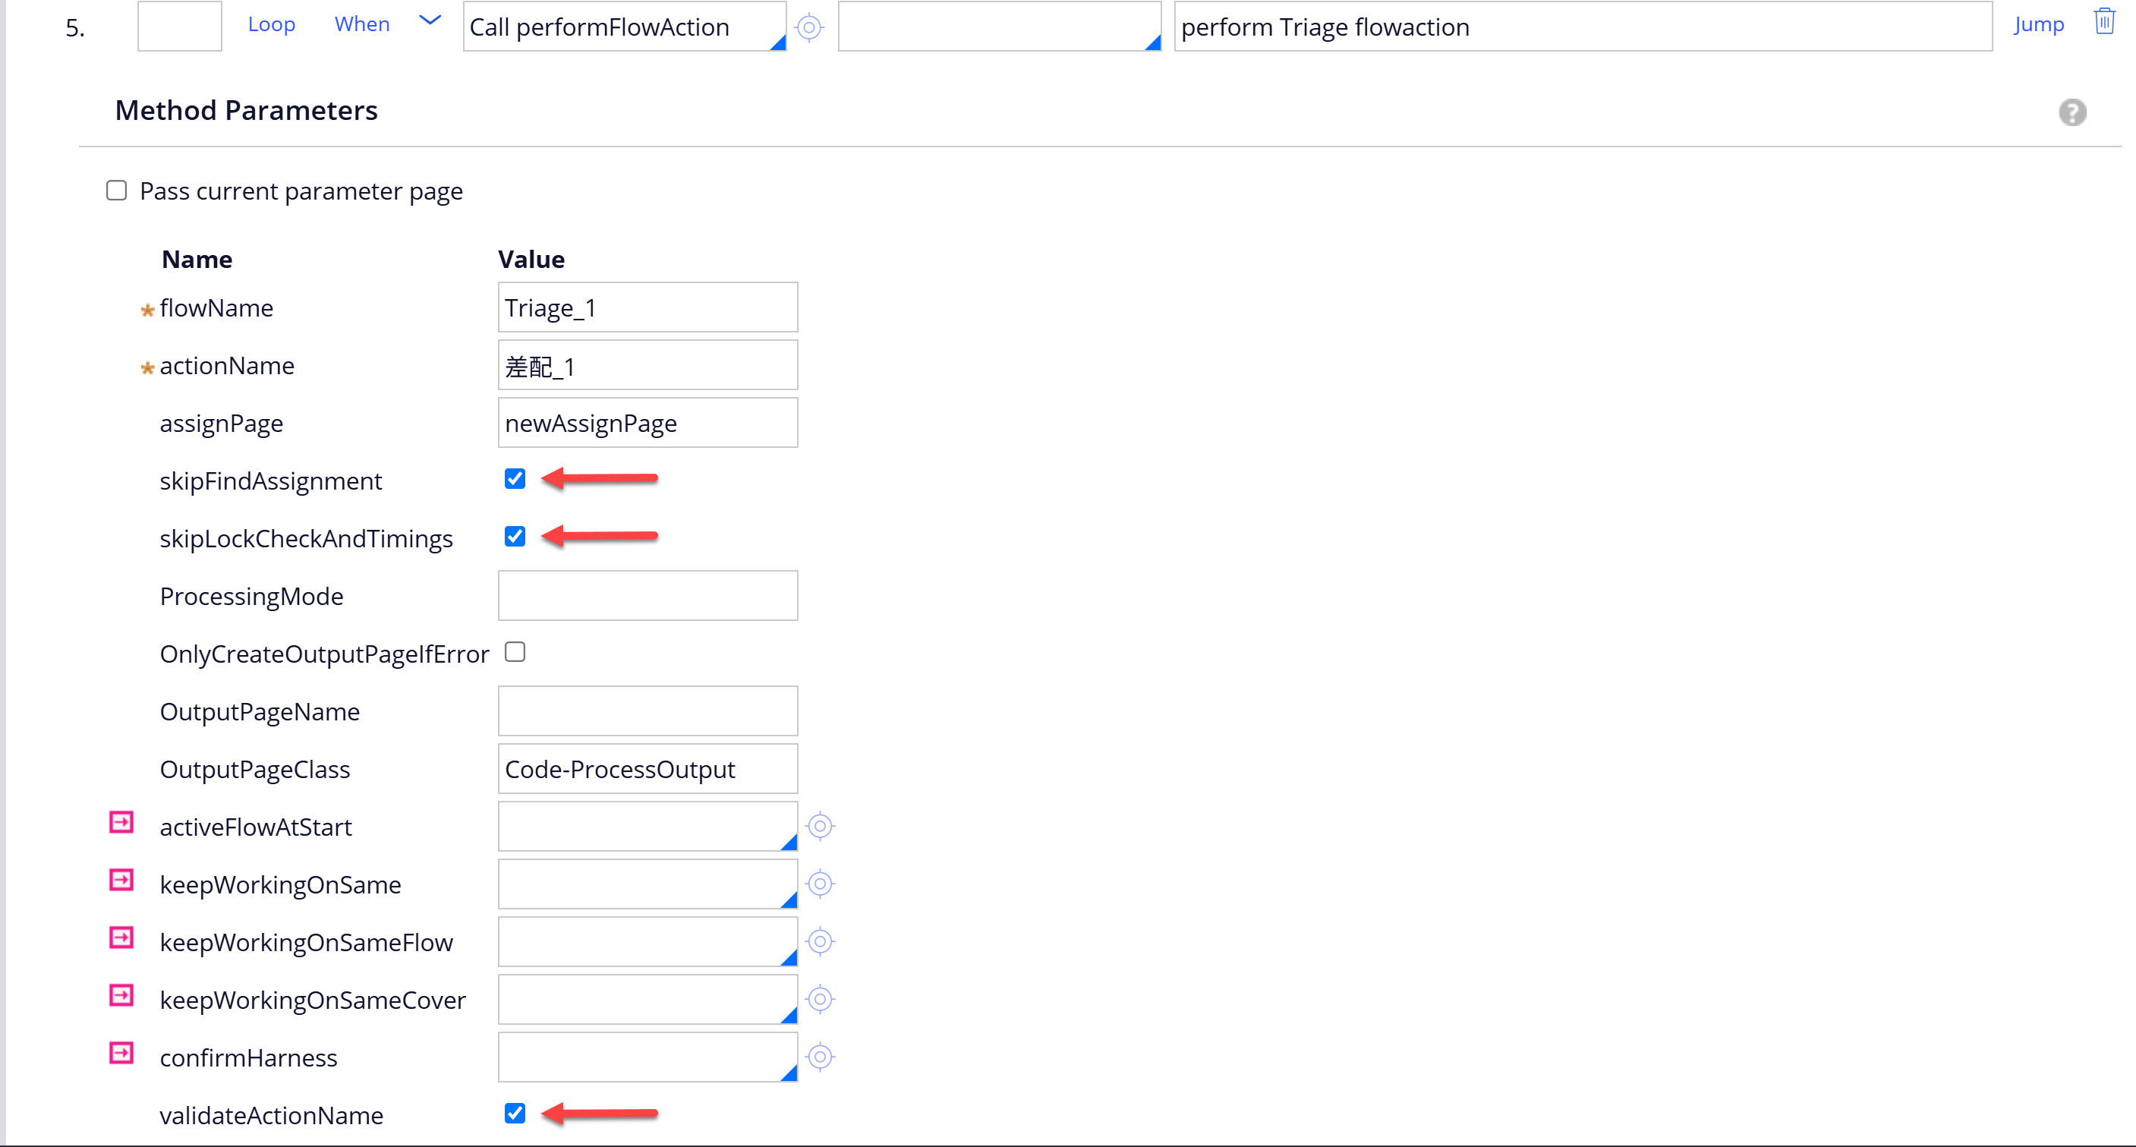Click the step 5 label input box
2136x1147 pixels.
click(180, 27)
